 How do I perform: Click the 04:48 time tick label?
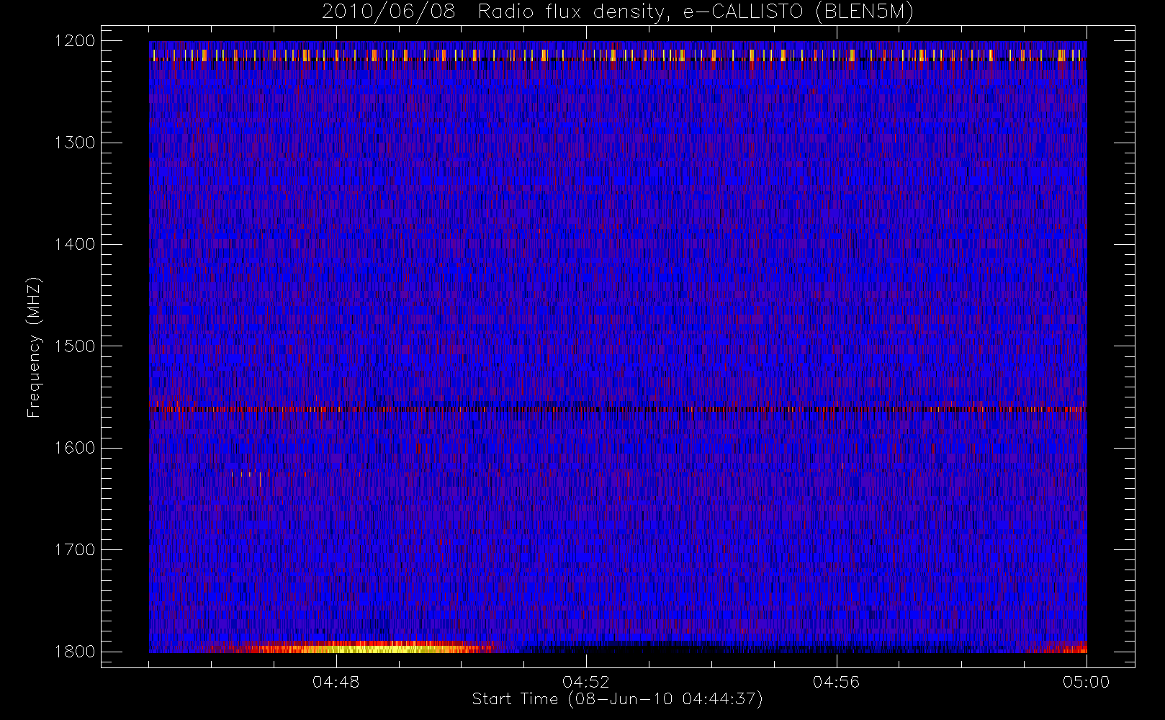(336, 682)
